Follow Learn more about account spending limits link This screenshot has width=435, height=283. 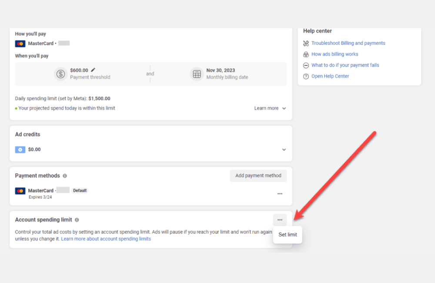point(106,239)
